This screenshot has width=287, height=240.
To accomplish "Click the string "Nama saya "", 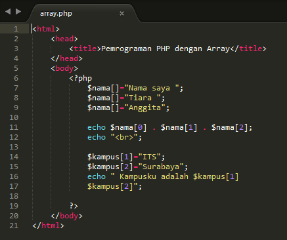I will click(x=152, y=88).
